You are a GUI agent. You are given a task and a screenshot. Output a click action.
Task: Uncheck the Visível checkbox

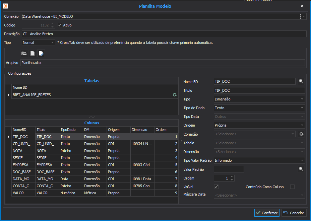216,187
